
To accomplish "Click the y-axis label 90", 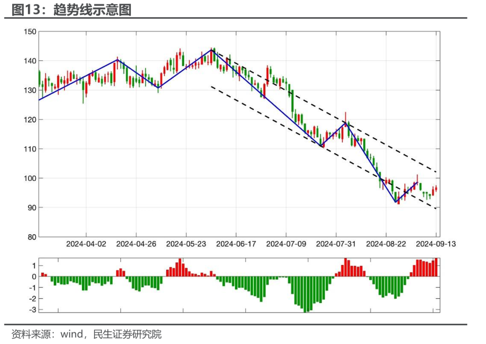I will (32, 208).
